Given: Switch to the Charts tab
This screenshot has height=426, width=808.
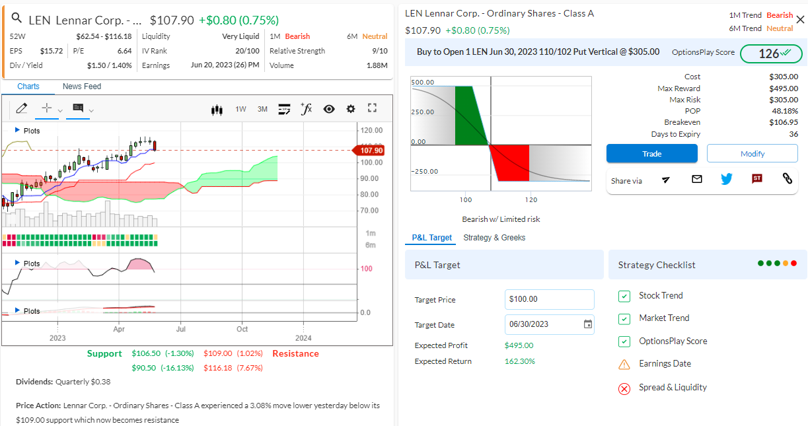Looking at the screenshot, I should click(x=28, y=87).
